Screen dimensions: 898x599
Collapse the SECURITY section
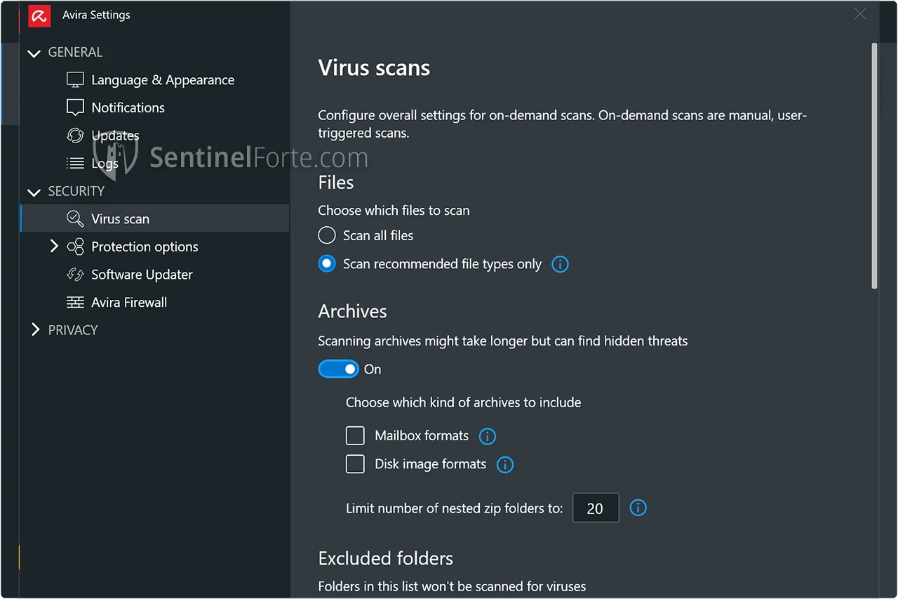pyautogui.click(x=34, y=192)
